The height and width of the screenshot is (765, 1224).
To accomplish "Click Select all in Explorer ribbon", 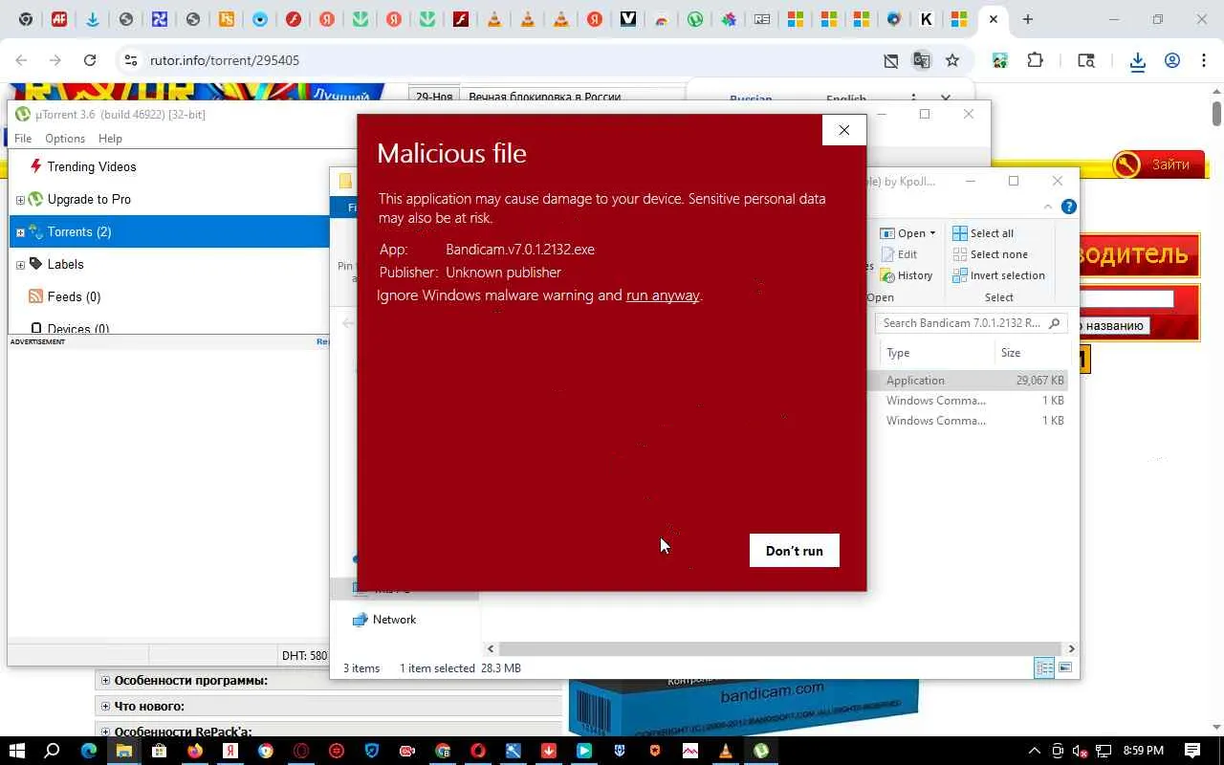I will tap(983, 233).
